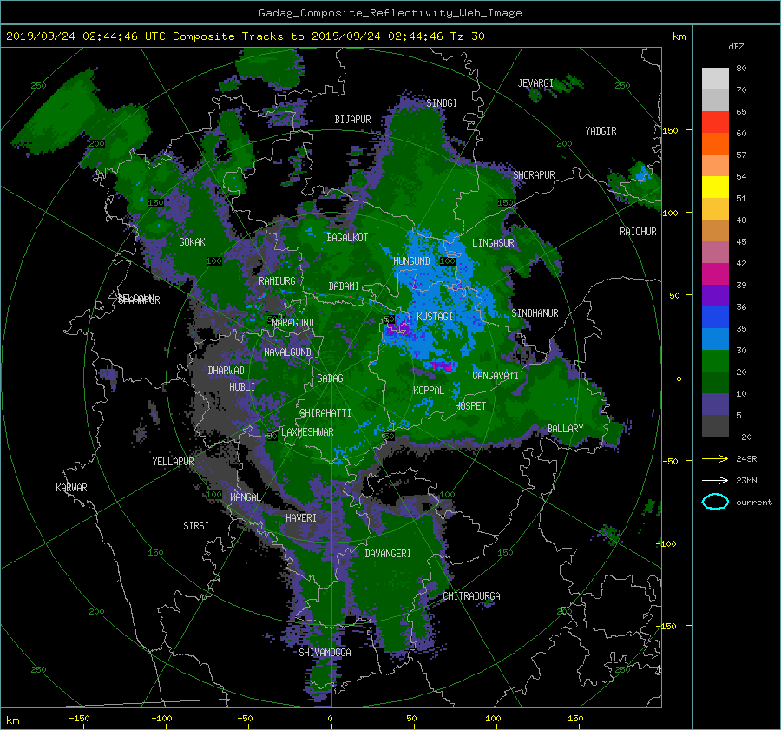Click the 'KOPPAL' city label
Viewport: 781px width, 730px height.
429,391
